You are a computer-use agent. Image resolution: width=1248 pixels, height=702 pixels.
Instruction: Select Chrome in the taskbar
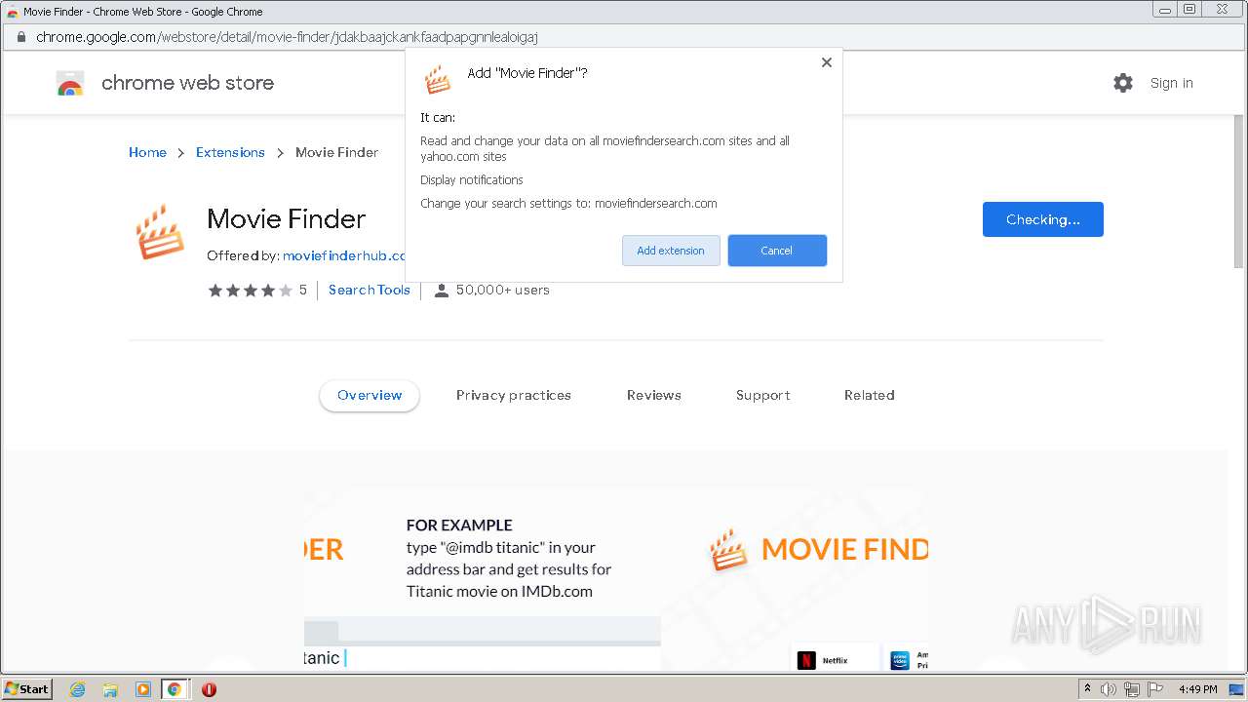pos(175,689)
